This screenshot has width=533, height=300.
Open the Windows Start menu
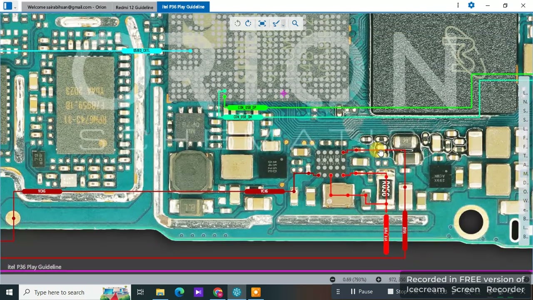[9, 292]
